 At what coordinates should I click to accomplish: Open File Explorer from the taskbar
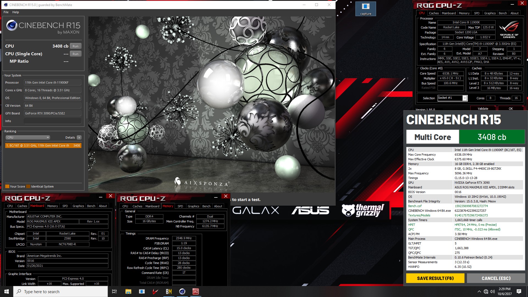128,291
